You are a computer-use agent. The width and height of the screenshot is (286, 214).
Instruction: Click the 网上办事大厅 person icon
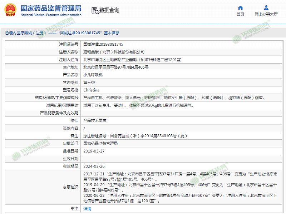[266, 8]
